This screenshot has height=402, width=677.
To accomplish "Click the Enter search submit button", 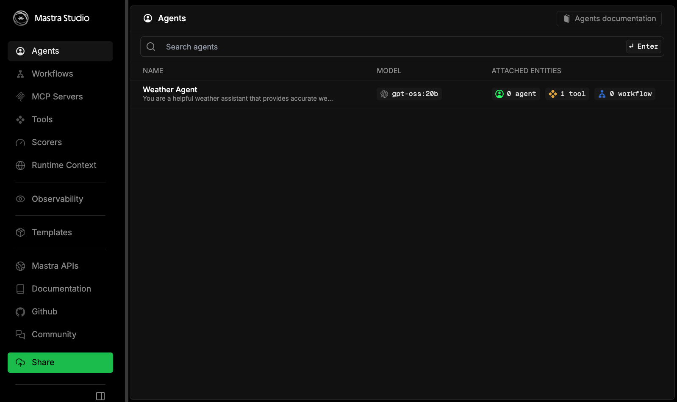I will tap(644, 47).
